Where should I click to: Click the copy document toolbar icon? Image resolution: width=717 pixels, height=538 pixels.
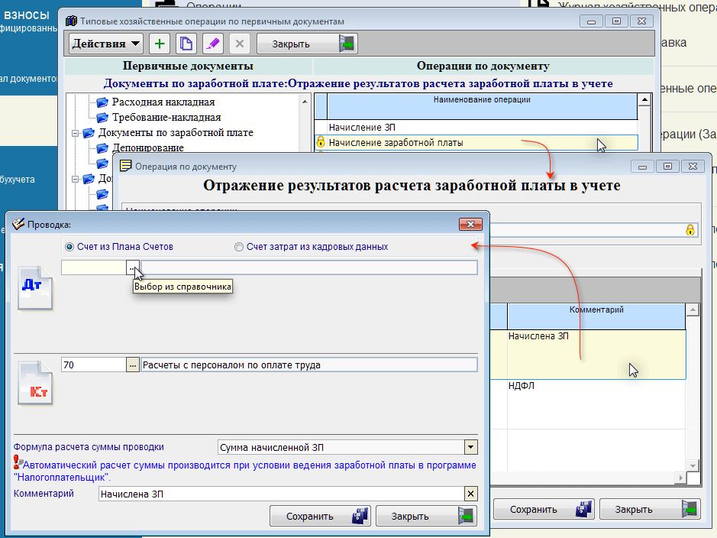[186, 44]
